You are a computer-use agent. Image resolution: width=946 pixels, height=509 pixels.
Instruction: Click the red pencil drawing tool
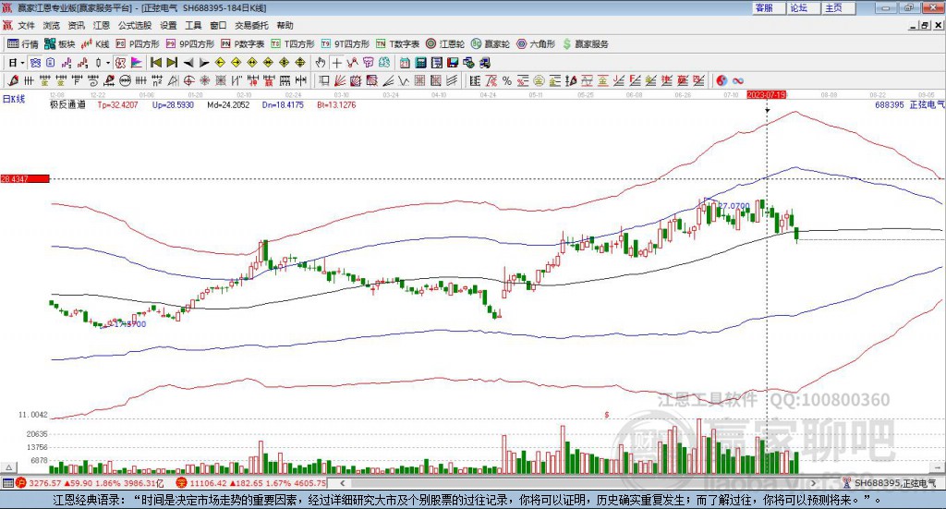pos(13,80)
